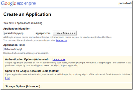The image size is (133, 90).
Task: Click the 'Application Title:' label
Action: click(14, 45)
